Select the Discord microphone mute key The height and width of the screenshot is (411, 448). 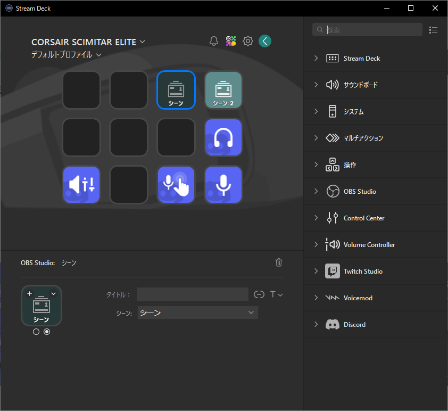(x=223, y=185)
